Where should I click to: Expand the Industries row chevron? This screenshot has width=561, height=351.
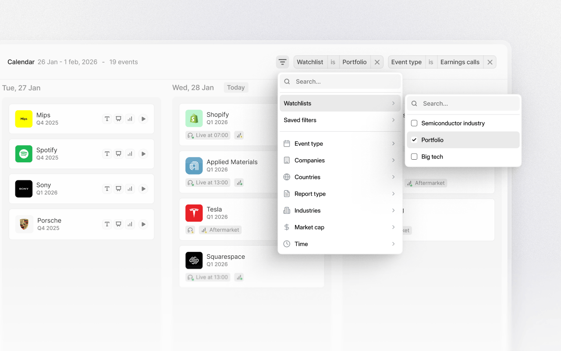[393, 211]
